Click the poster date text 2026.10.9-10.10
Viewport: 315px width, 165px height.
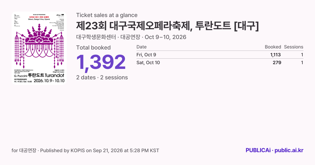(49, 80)
